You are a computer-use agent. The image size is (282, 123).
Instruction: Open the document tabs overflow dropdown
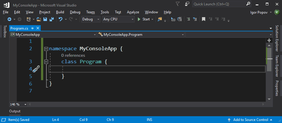pos(271,28)
